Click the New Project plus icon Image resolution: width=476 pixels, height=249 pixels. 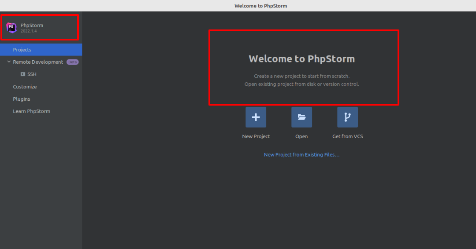point(256,117)
